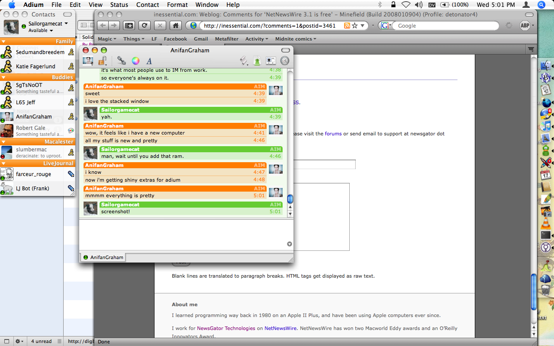Follow the NewsGator Technologies link
Image resolution: width=554 pixels, height=346 pixels.
point(226,328)
